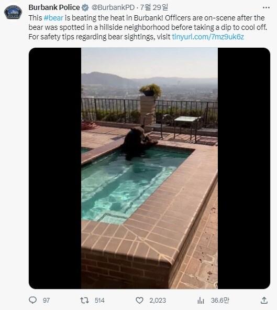Click the verified badge next to Burbank Police

pyautogui.click(x=85, y=7)
